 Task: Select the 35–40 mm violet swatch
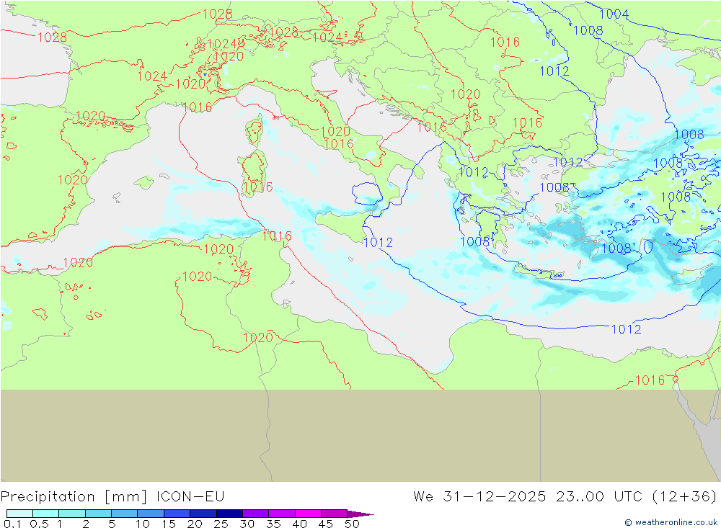pos(281,514)
